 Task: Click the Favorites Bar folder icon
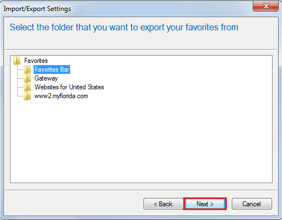tap(28, 69)
